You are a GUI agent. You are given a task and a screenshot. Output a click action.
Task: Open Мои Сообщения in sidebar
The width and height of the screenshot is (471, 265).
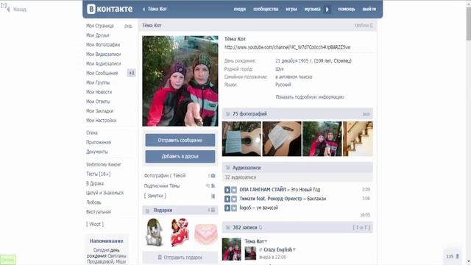pos(102,74)
